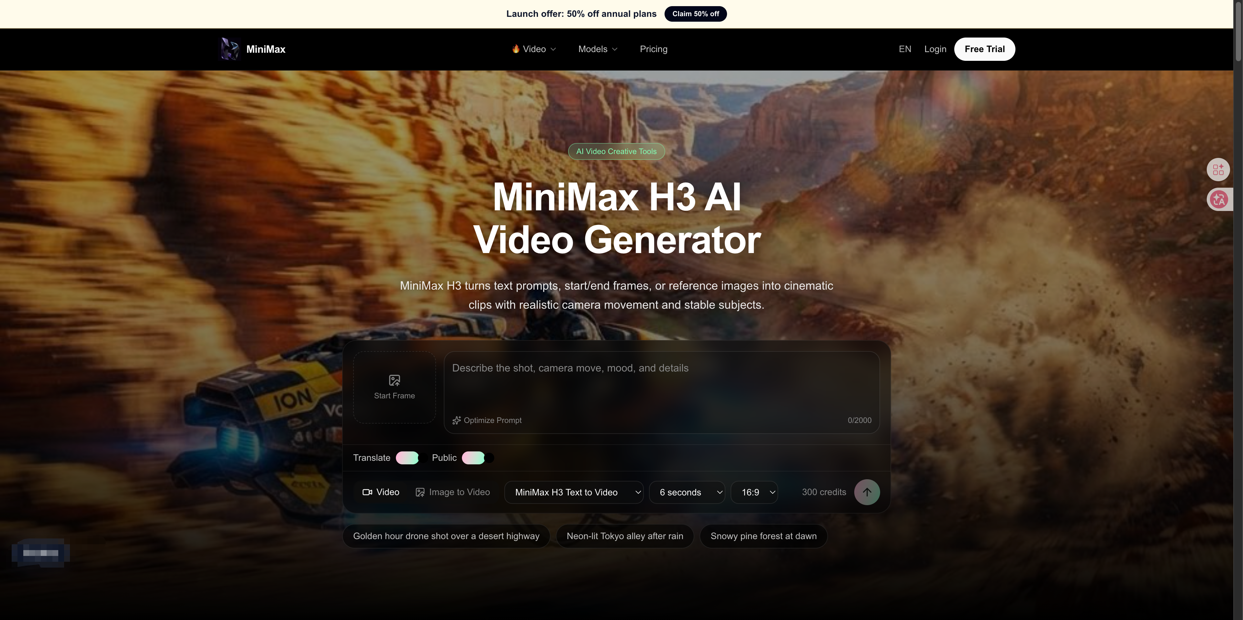Open the EN language selector
Screen dimensions: 1243x620
[905, 49]
